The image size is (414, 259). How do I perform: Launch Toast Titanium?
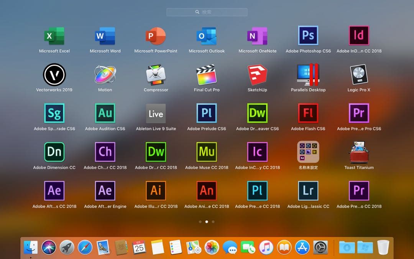[x=359, y=152]
